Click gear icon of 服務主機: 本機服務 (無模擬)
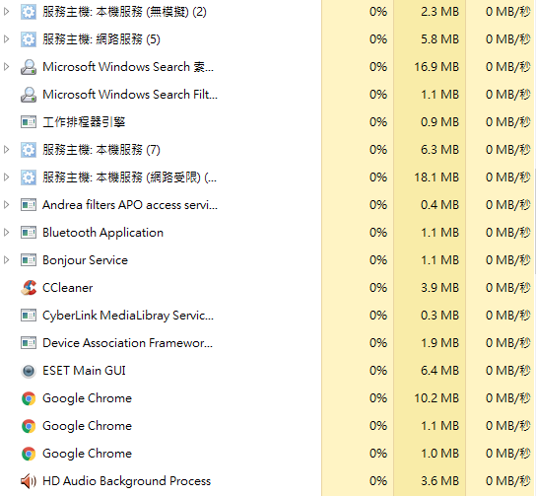This screenshot has height=496, width=536. click(29, 12)
